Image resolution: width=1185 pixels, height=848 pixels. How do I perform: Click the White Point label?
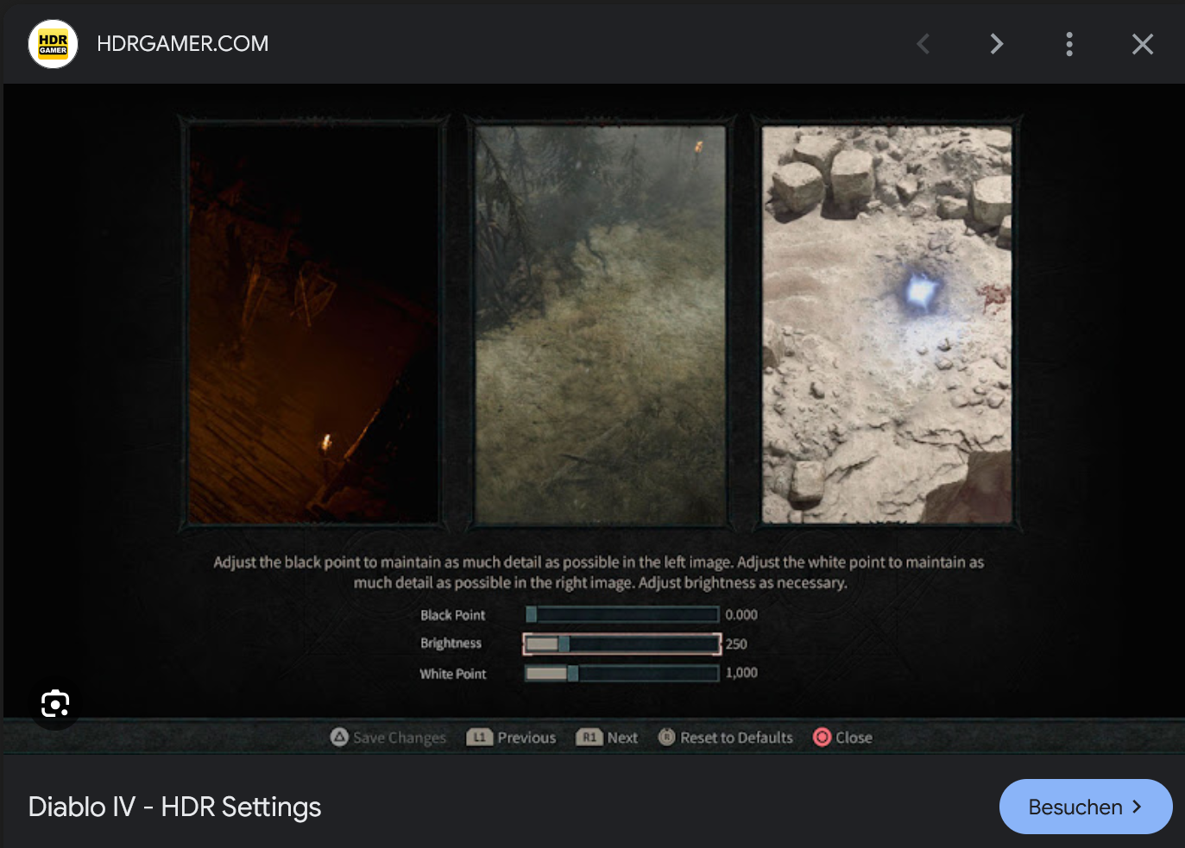pos(453,674)
